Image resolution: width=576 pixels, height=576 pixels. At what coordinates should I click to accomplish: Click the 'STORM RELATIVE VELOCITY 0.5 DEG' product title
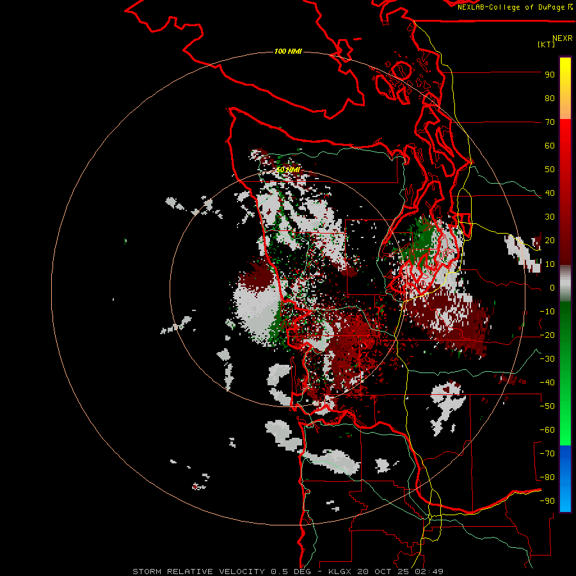tap(221, 572)
